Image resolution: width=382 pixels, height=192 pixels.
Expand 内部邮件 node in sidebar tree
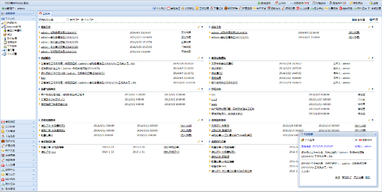point(2,22)
